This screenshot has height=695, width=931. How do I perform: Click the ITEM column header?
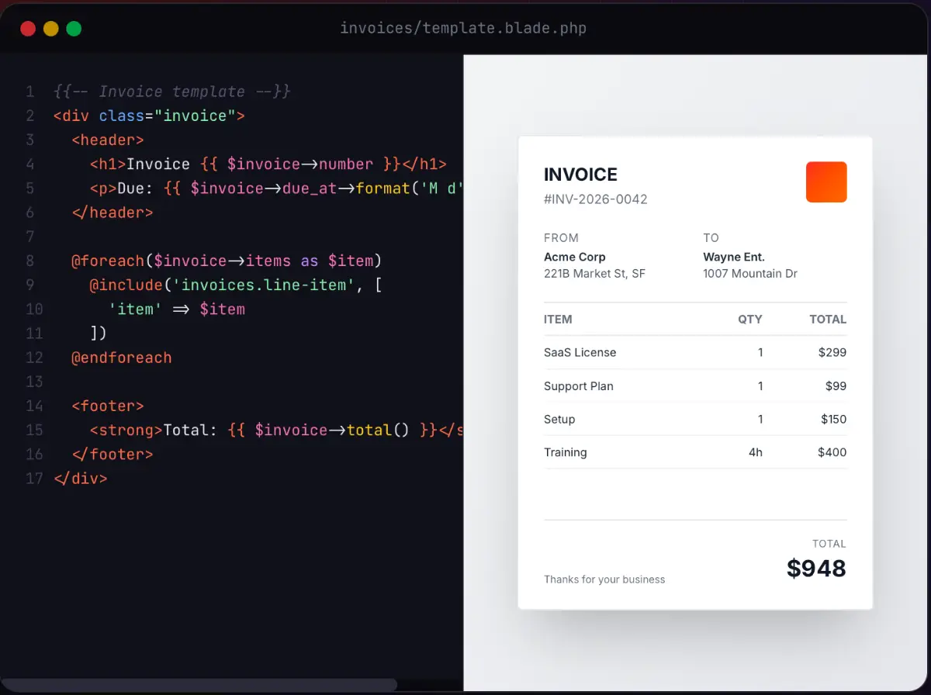pyautogui.click(x=558, y=319)
